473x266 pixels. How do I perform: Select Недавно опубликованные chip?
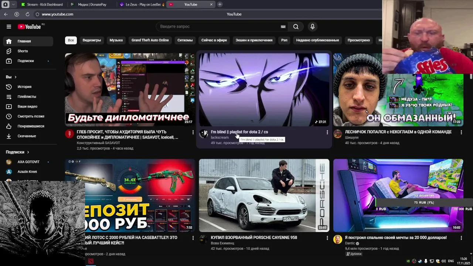[x=317, y=40]
